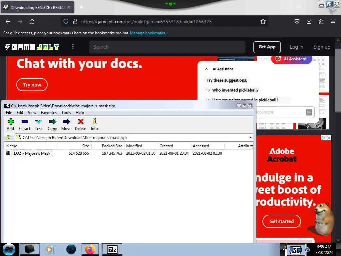
Task: Choose the Move tool in 7-Zip
Action: (66, 124)
